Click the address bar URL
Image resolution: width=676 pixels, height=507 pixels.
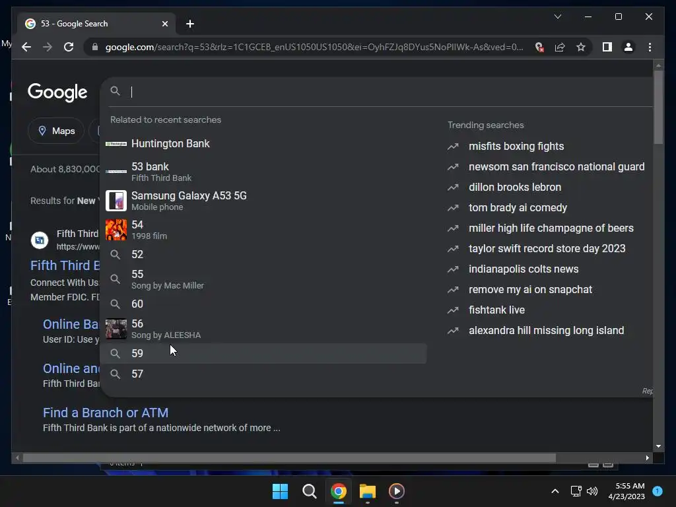(x=314, y=47)
